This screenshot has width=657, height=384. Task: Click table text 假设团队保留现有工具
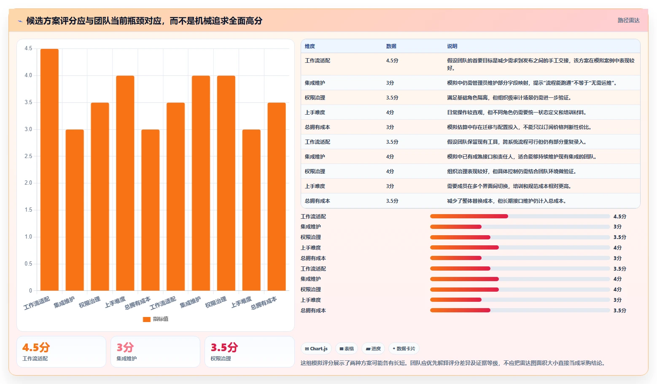[472, 142]
